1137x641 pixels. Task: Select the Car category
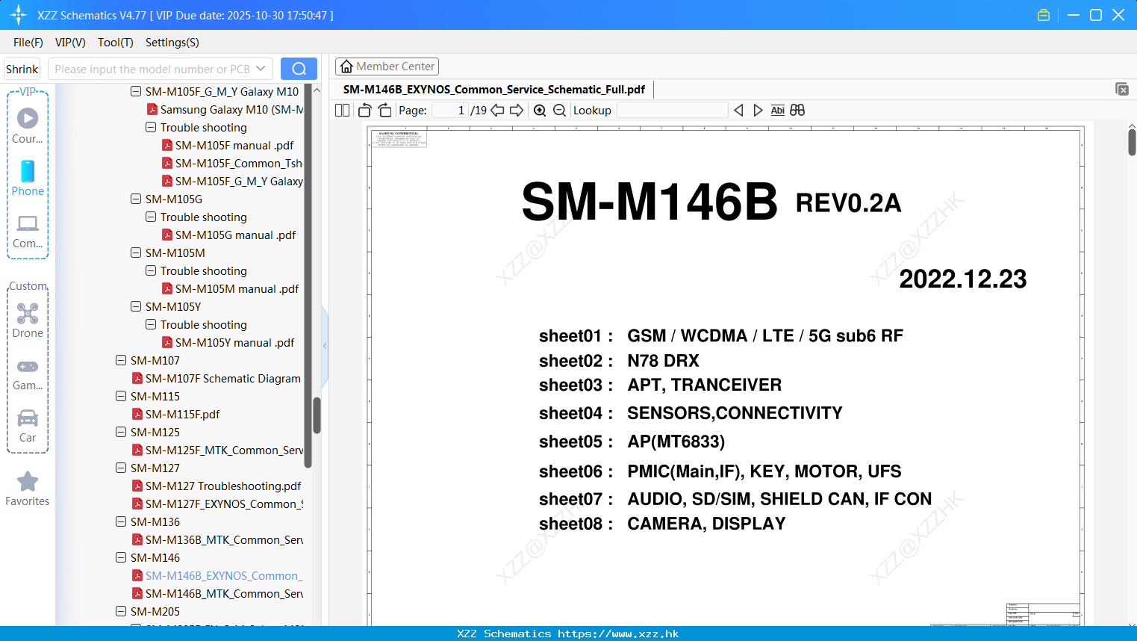[28, 425]
